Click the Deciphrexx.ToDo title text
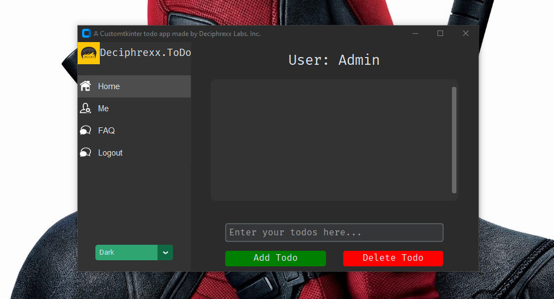 pyautogui.click(x=145, y=53)
